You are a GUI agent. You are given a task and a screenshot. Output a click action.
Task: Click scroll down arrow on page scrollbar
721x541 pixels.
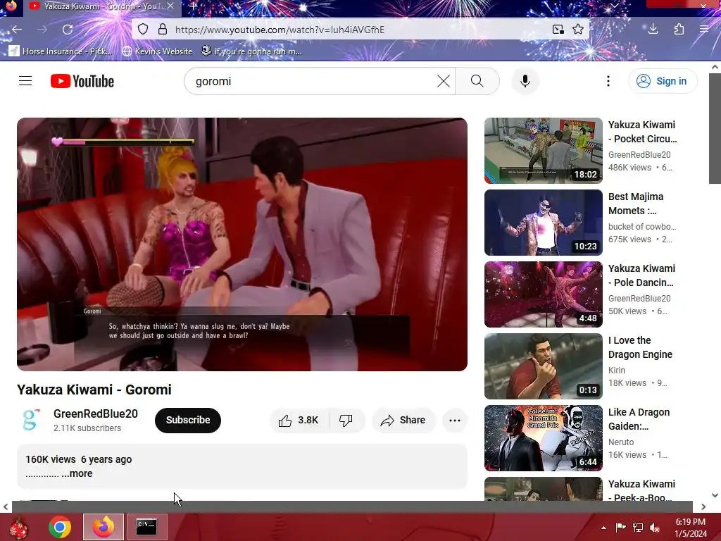click(715, 495)
